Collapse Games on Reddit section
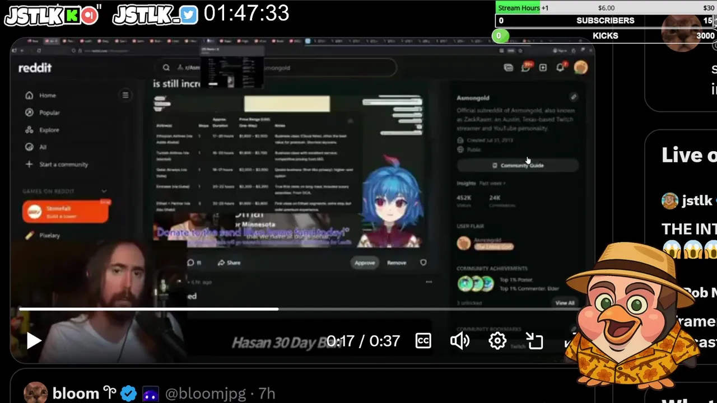The image size is (717, 403). 104,191
